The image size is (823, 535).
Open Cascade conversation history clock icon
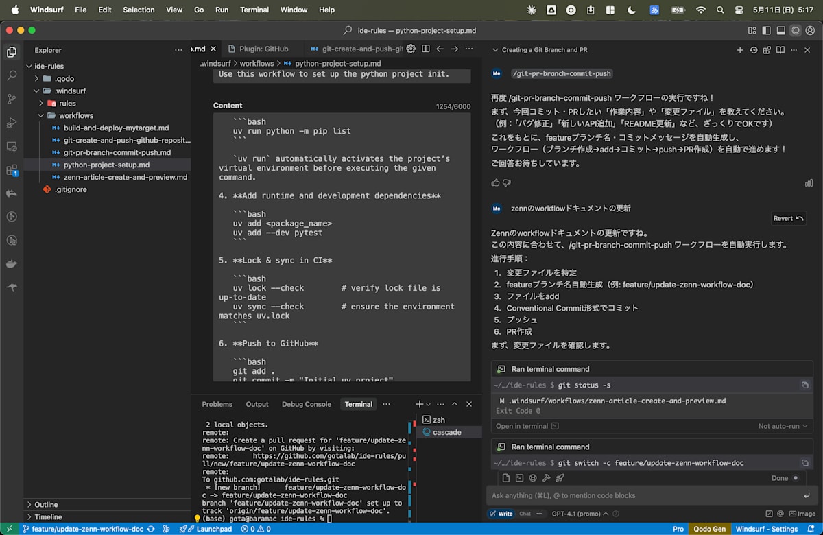coord(754,50)
